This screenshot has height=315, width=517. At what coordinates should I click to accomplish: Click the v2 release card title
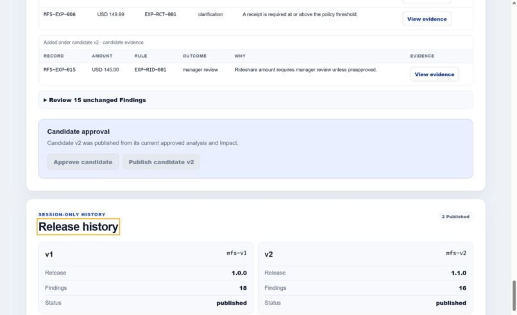268,254
